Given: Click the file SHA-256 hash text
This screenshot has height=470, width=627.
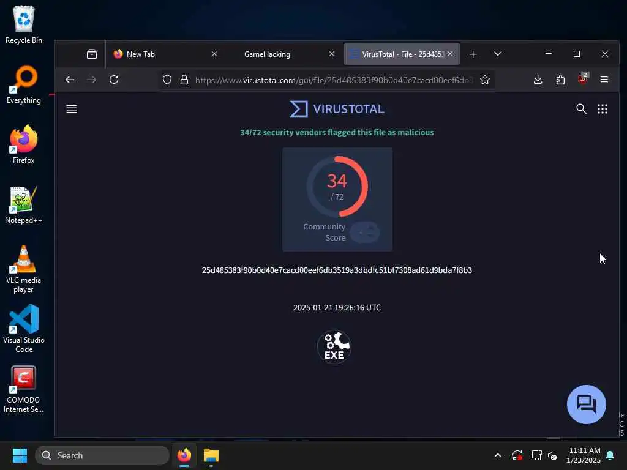Looking at the screenshot, I should (337, 270).
